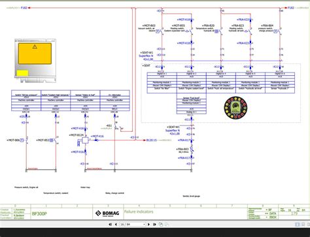The image size is (310, 237).
Task: Click the +MOT-B124 water trap sensor symbol
Action: coord(85,140)
